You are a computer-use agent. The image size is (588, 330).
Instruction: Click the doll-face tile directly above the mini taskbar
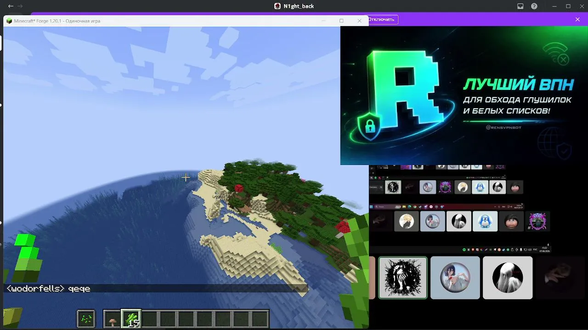pos(515,187)
